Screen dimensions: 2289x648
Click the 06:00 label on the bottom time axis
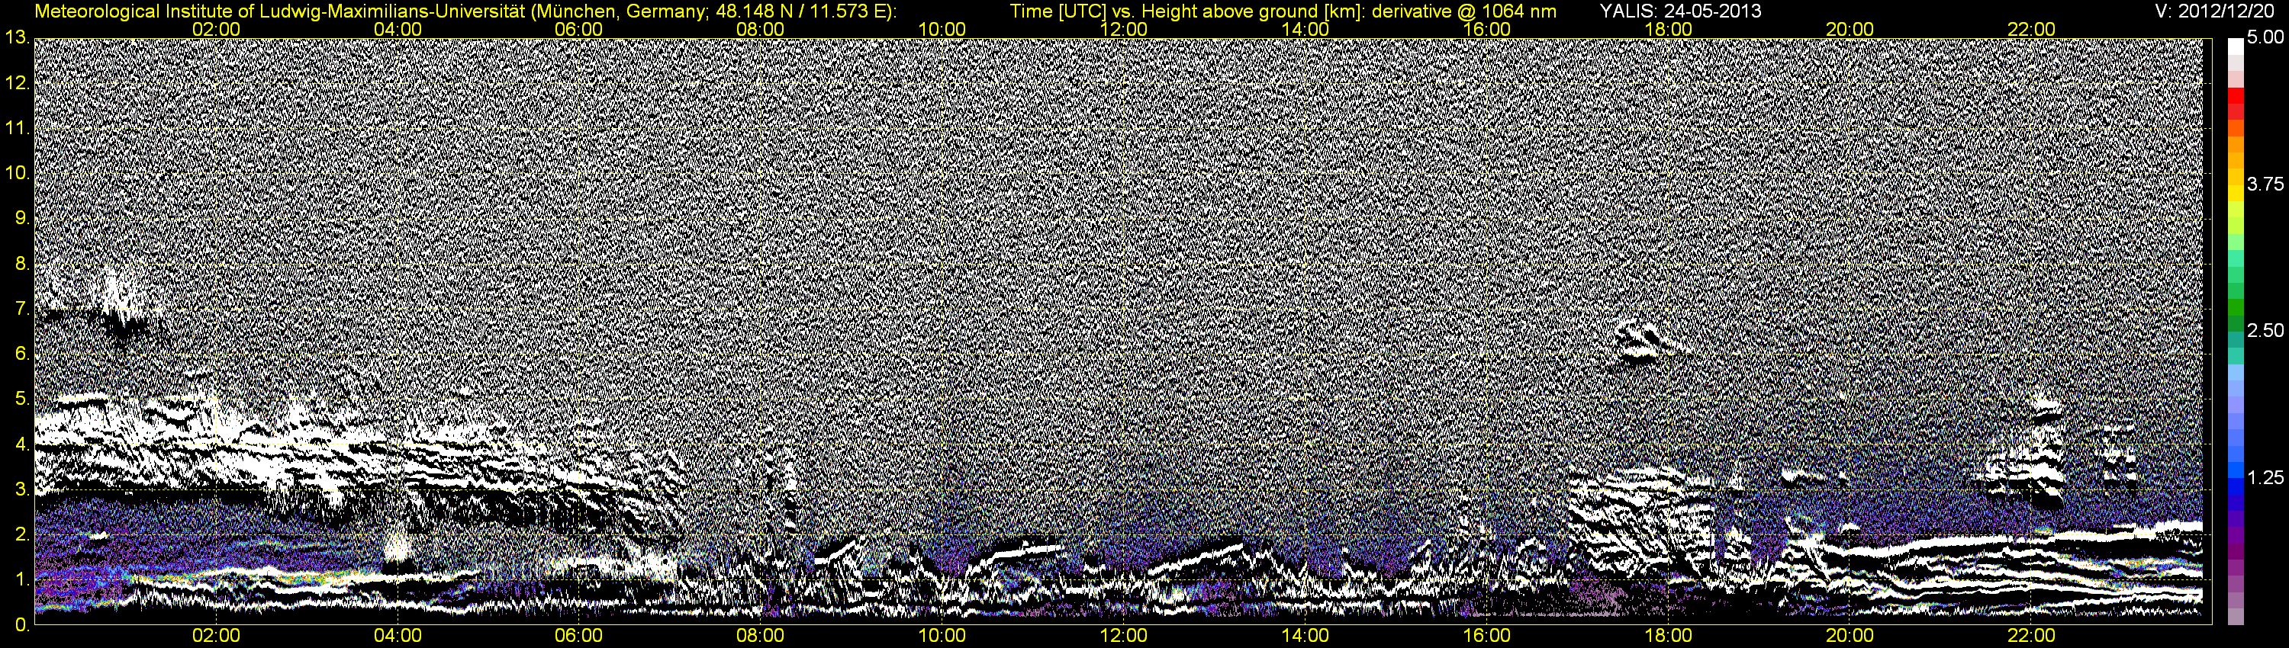pyautogui.click(x=578, y=636)
